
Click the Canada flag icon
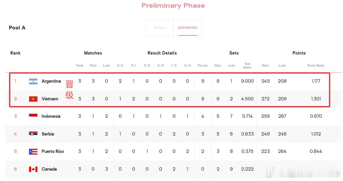click(33, 169)
